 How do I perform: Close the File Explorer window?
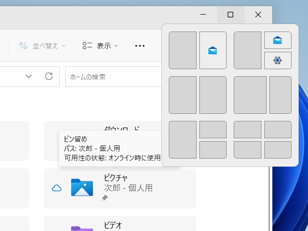258,15
